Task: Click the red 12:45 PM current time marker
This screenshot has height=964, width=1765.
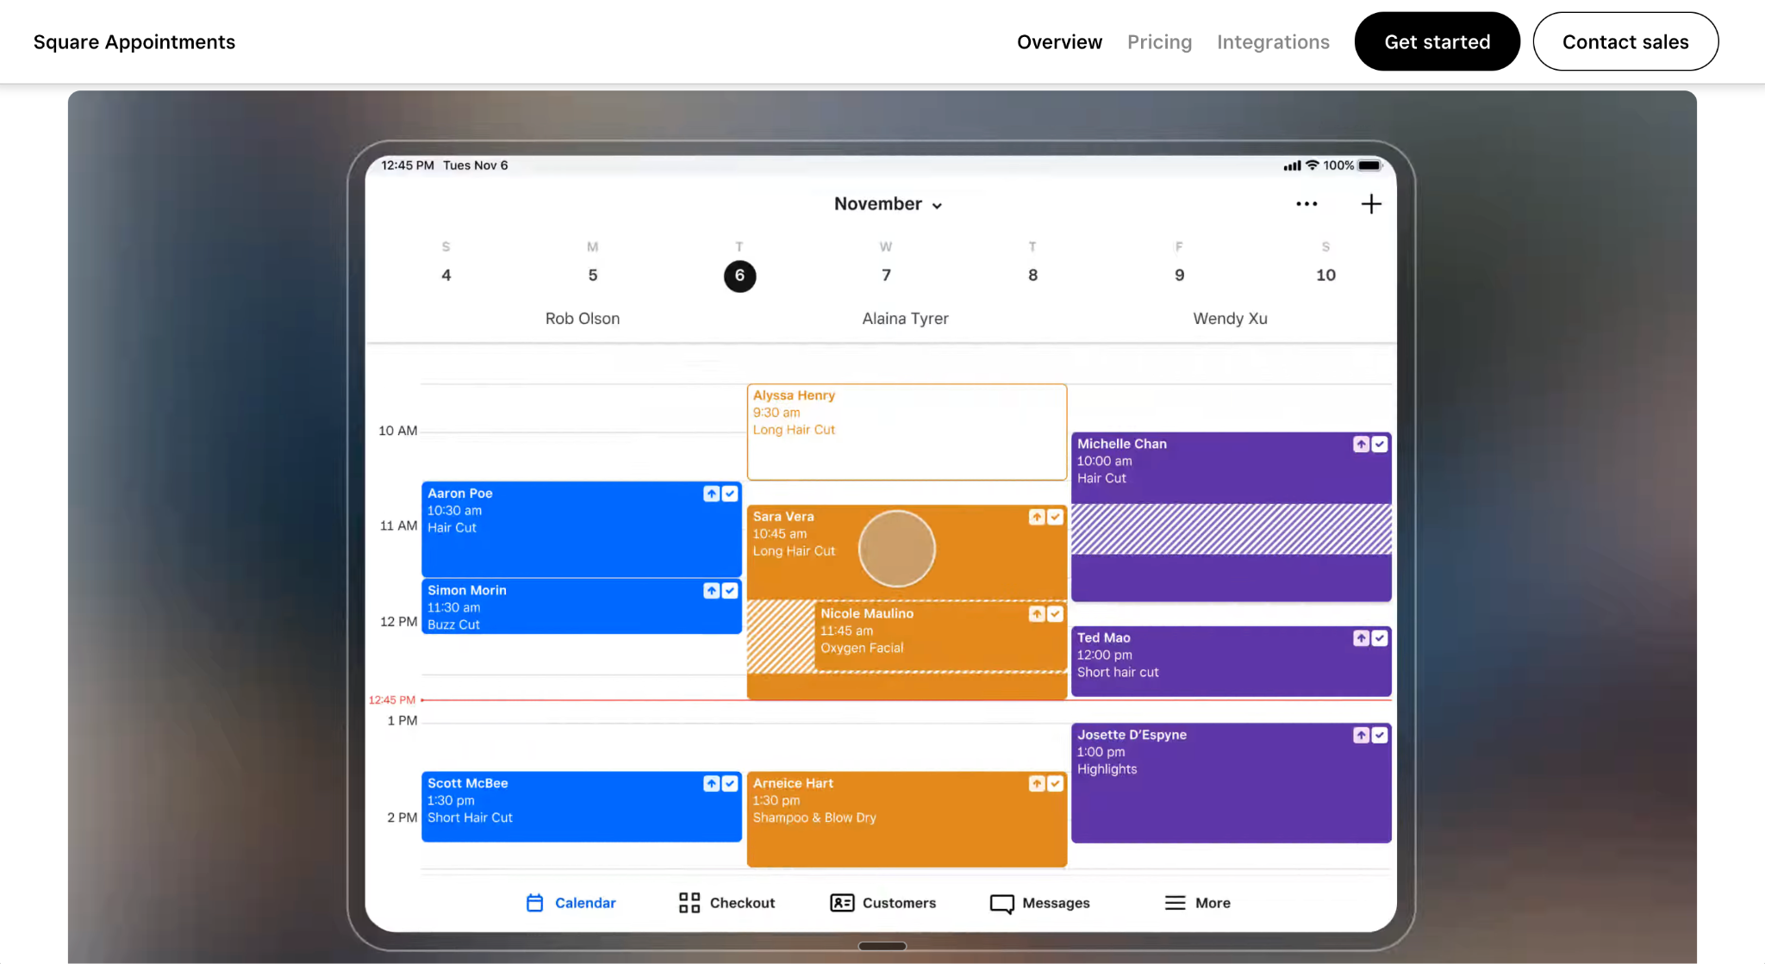Action: (392, 700)
